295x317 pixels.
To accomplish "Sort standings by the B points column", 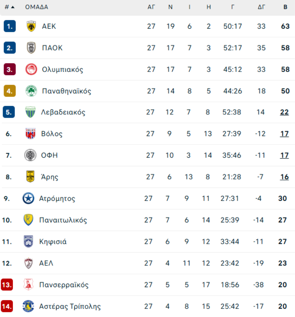I will [285, 7].
